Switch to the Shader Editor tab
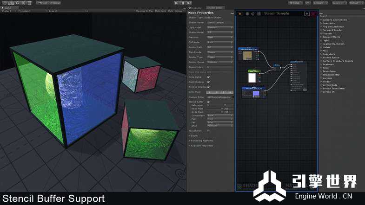Image resolution: width=365 pixels, height=205 pixels. tap(215, 8)
